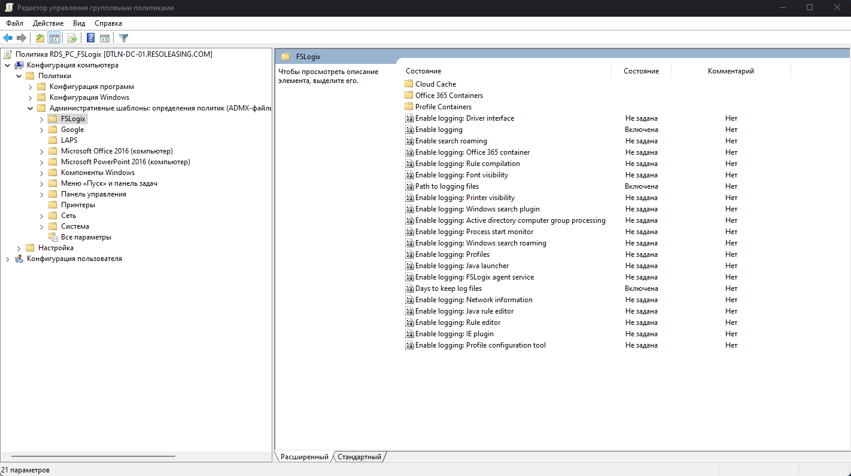The width and height of the screenshot is (851, 476).
Task: Switch to the Стандартный tab
Action: pyautogui.click(x=359, y=456)
